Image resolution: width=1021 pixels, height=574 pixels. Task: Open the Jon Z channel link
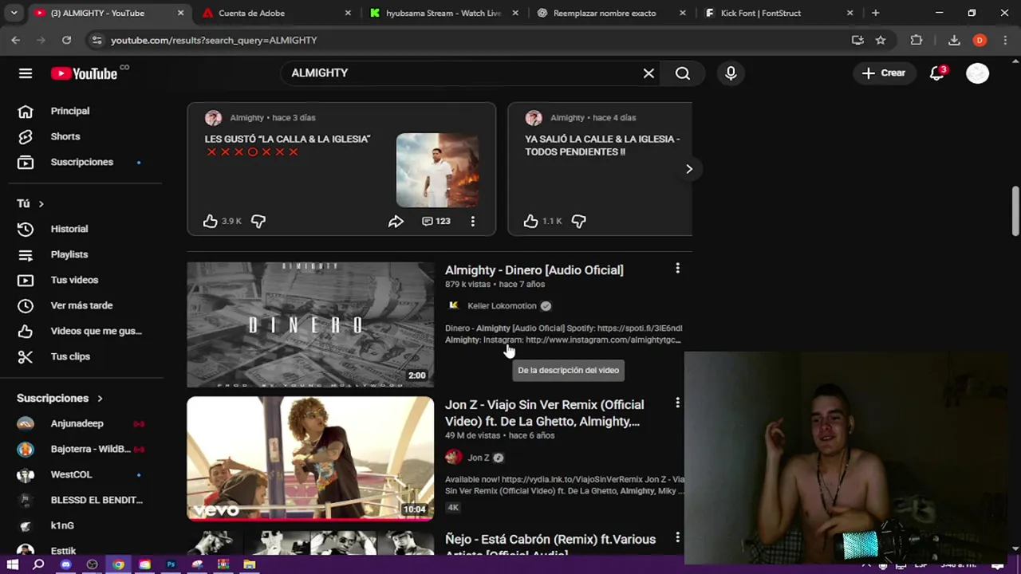point(479,458)
